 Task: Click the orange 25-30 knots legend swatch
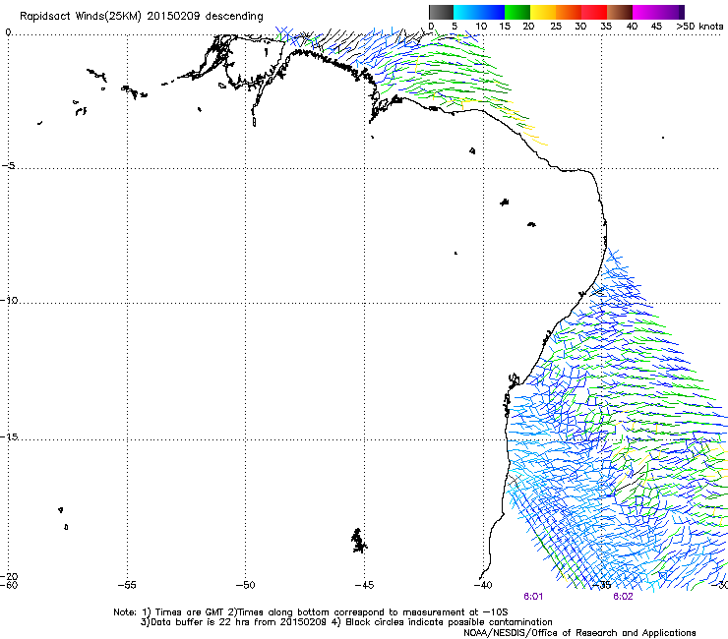pyautogui.click(x=569, y=12)
